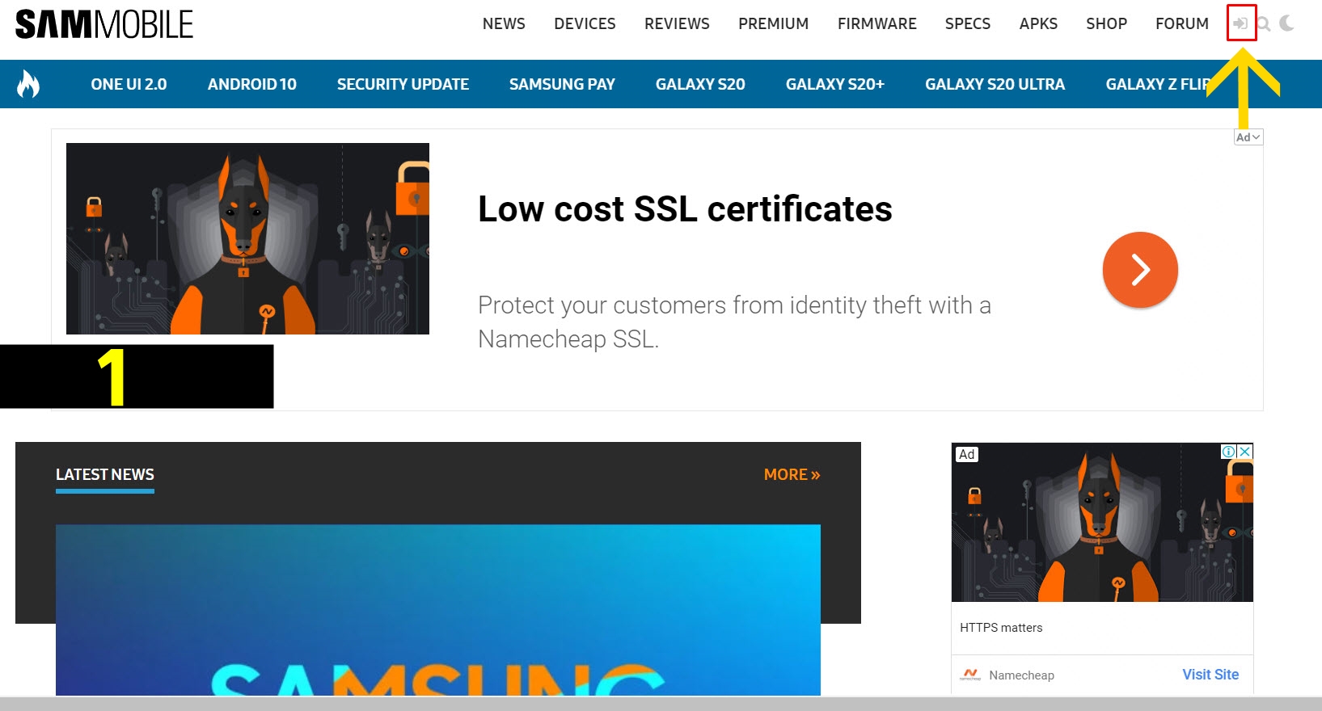Open the login icon in header
Image resolution: width=1322 pixels, height=711 pixels.
click(x=1240, y=23)
